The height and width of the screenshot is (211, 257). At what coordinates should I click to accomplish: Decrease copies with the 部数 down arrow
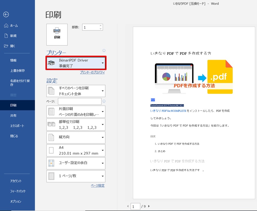point(101,29)
